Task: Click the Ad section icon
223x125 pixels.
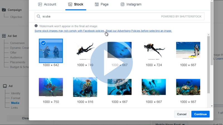Action: pyautogui.click(x=4, y=86)
